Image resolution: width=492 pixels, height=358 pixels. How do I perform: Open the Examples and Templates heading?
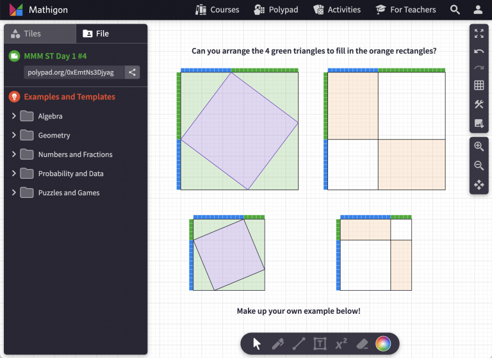(70, 97)
